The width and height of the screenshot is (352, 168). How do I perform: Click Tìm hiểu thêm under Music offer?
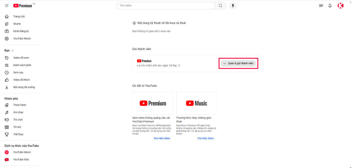pos(205,138)
